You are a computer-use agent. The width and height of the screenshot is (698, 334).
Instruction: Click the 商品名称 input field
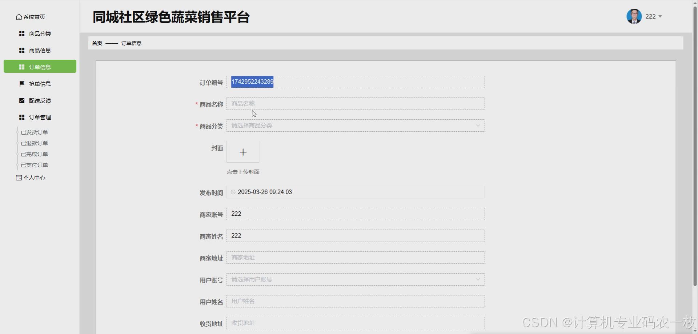(x=355, y=103)
